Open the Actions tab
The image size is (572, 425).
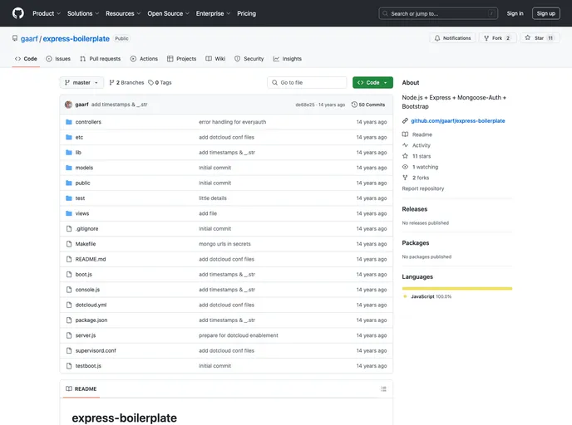pyautogui.click(x=144, y=59)
